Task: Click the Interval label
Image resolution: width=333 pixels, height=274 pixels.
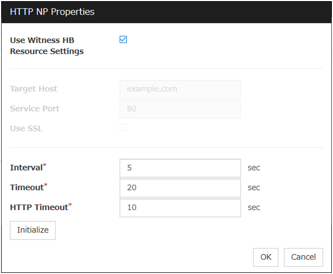Action: tap(26, 168)
